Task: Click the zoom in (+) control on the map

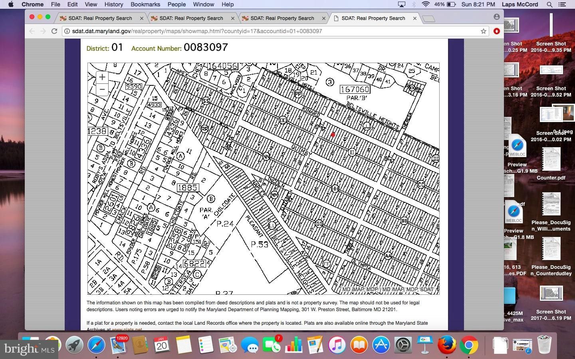Action: (102, 77)
